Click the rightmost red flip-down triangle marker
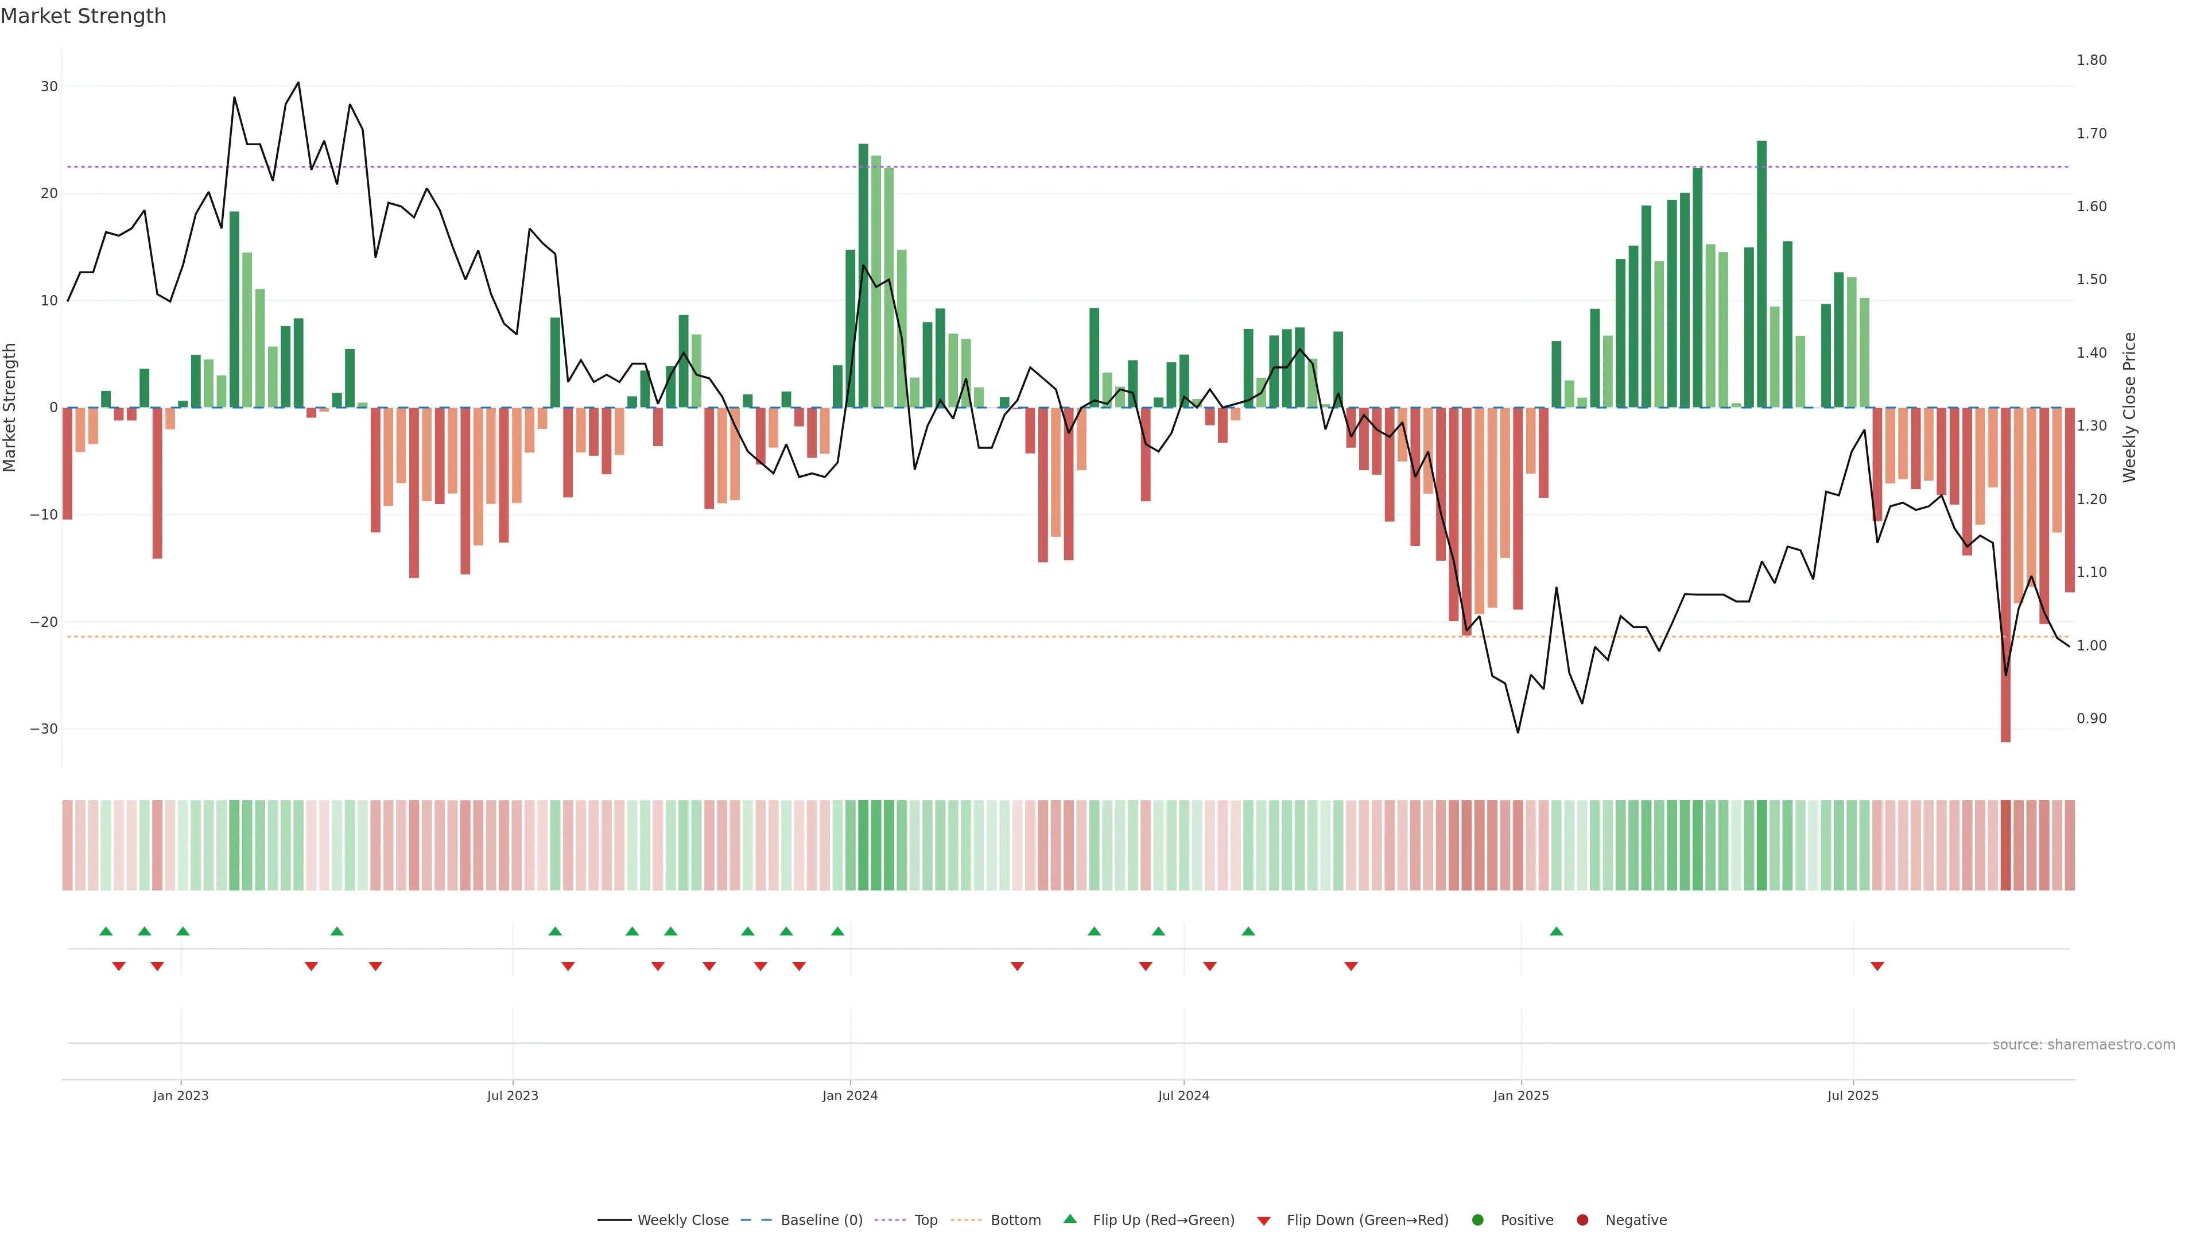 coord(1877,966)
